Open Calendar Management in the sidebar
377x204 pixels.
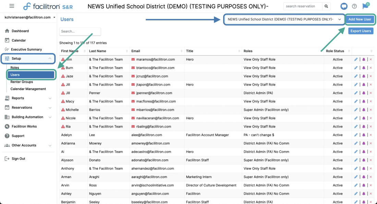pos(28,89)
